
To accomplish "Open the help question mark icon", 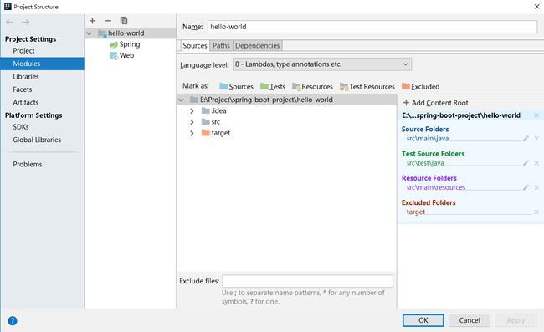I will (x=13, y=321).
